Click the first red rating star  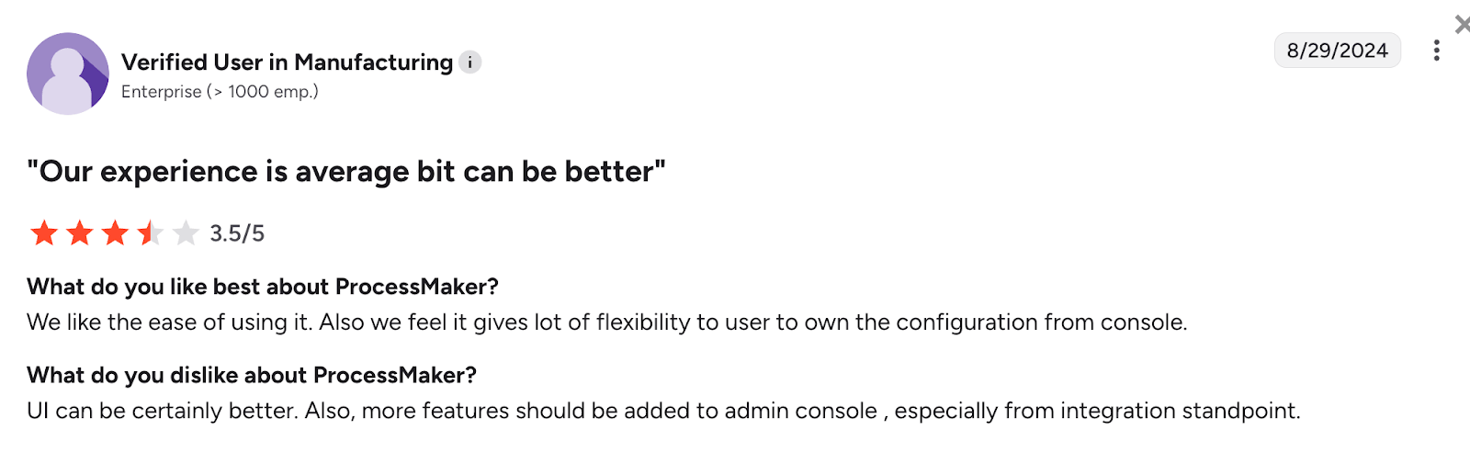(x=44, y=233)
